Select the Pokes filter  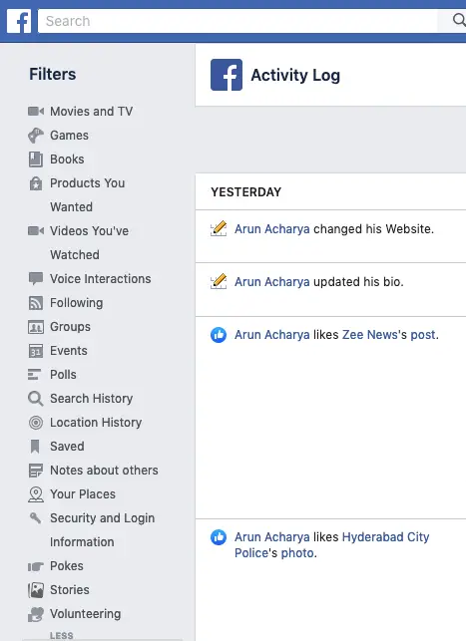coord(67,566)
